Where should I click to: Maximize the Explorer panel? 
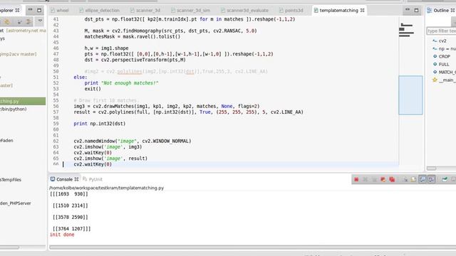coord(39,10)
